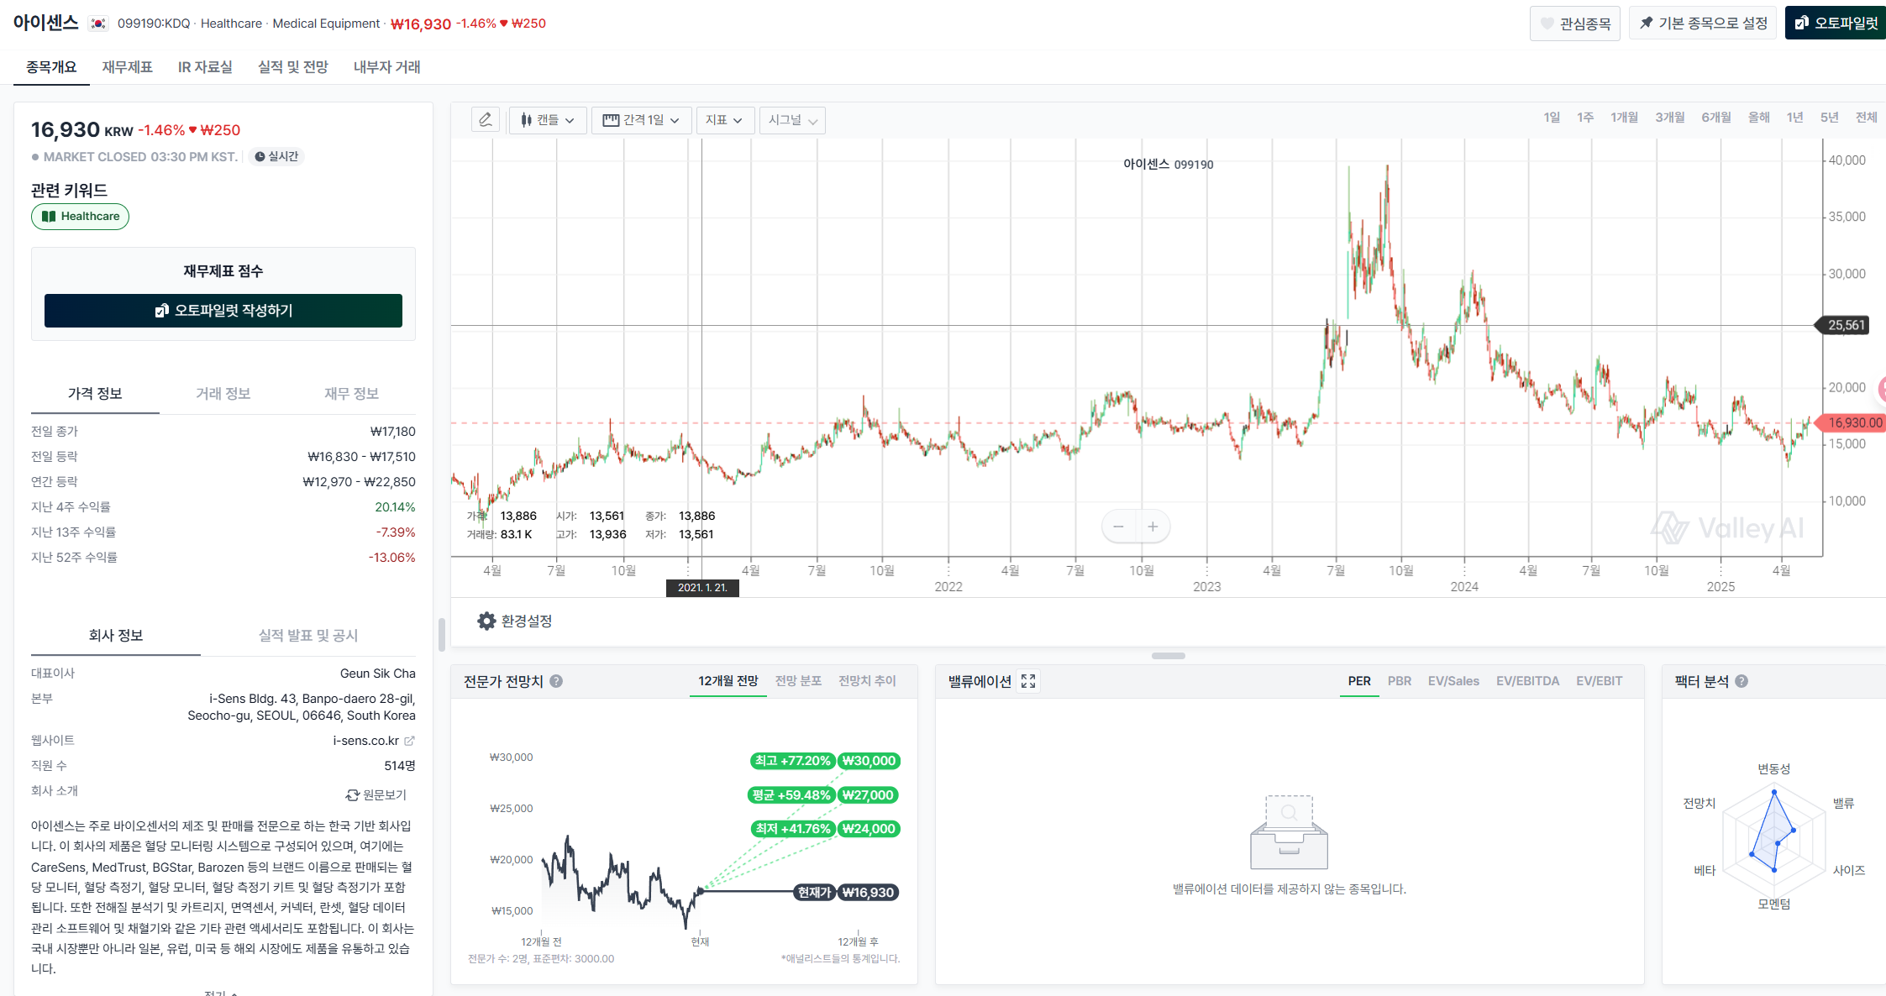Click the factor analysis help icon
Screen dimensions: 1886x996
[1742, 681]
